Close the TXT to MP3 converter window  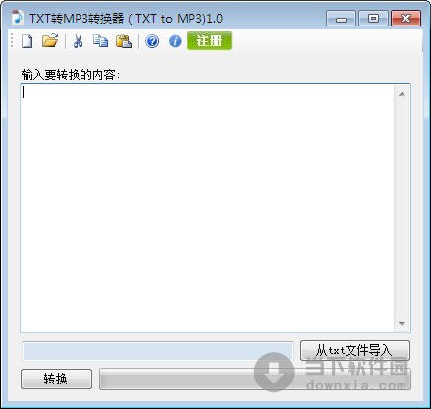coord(405,18)
